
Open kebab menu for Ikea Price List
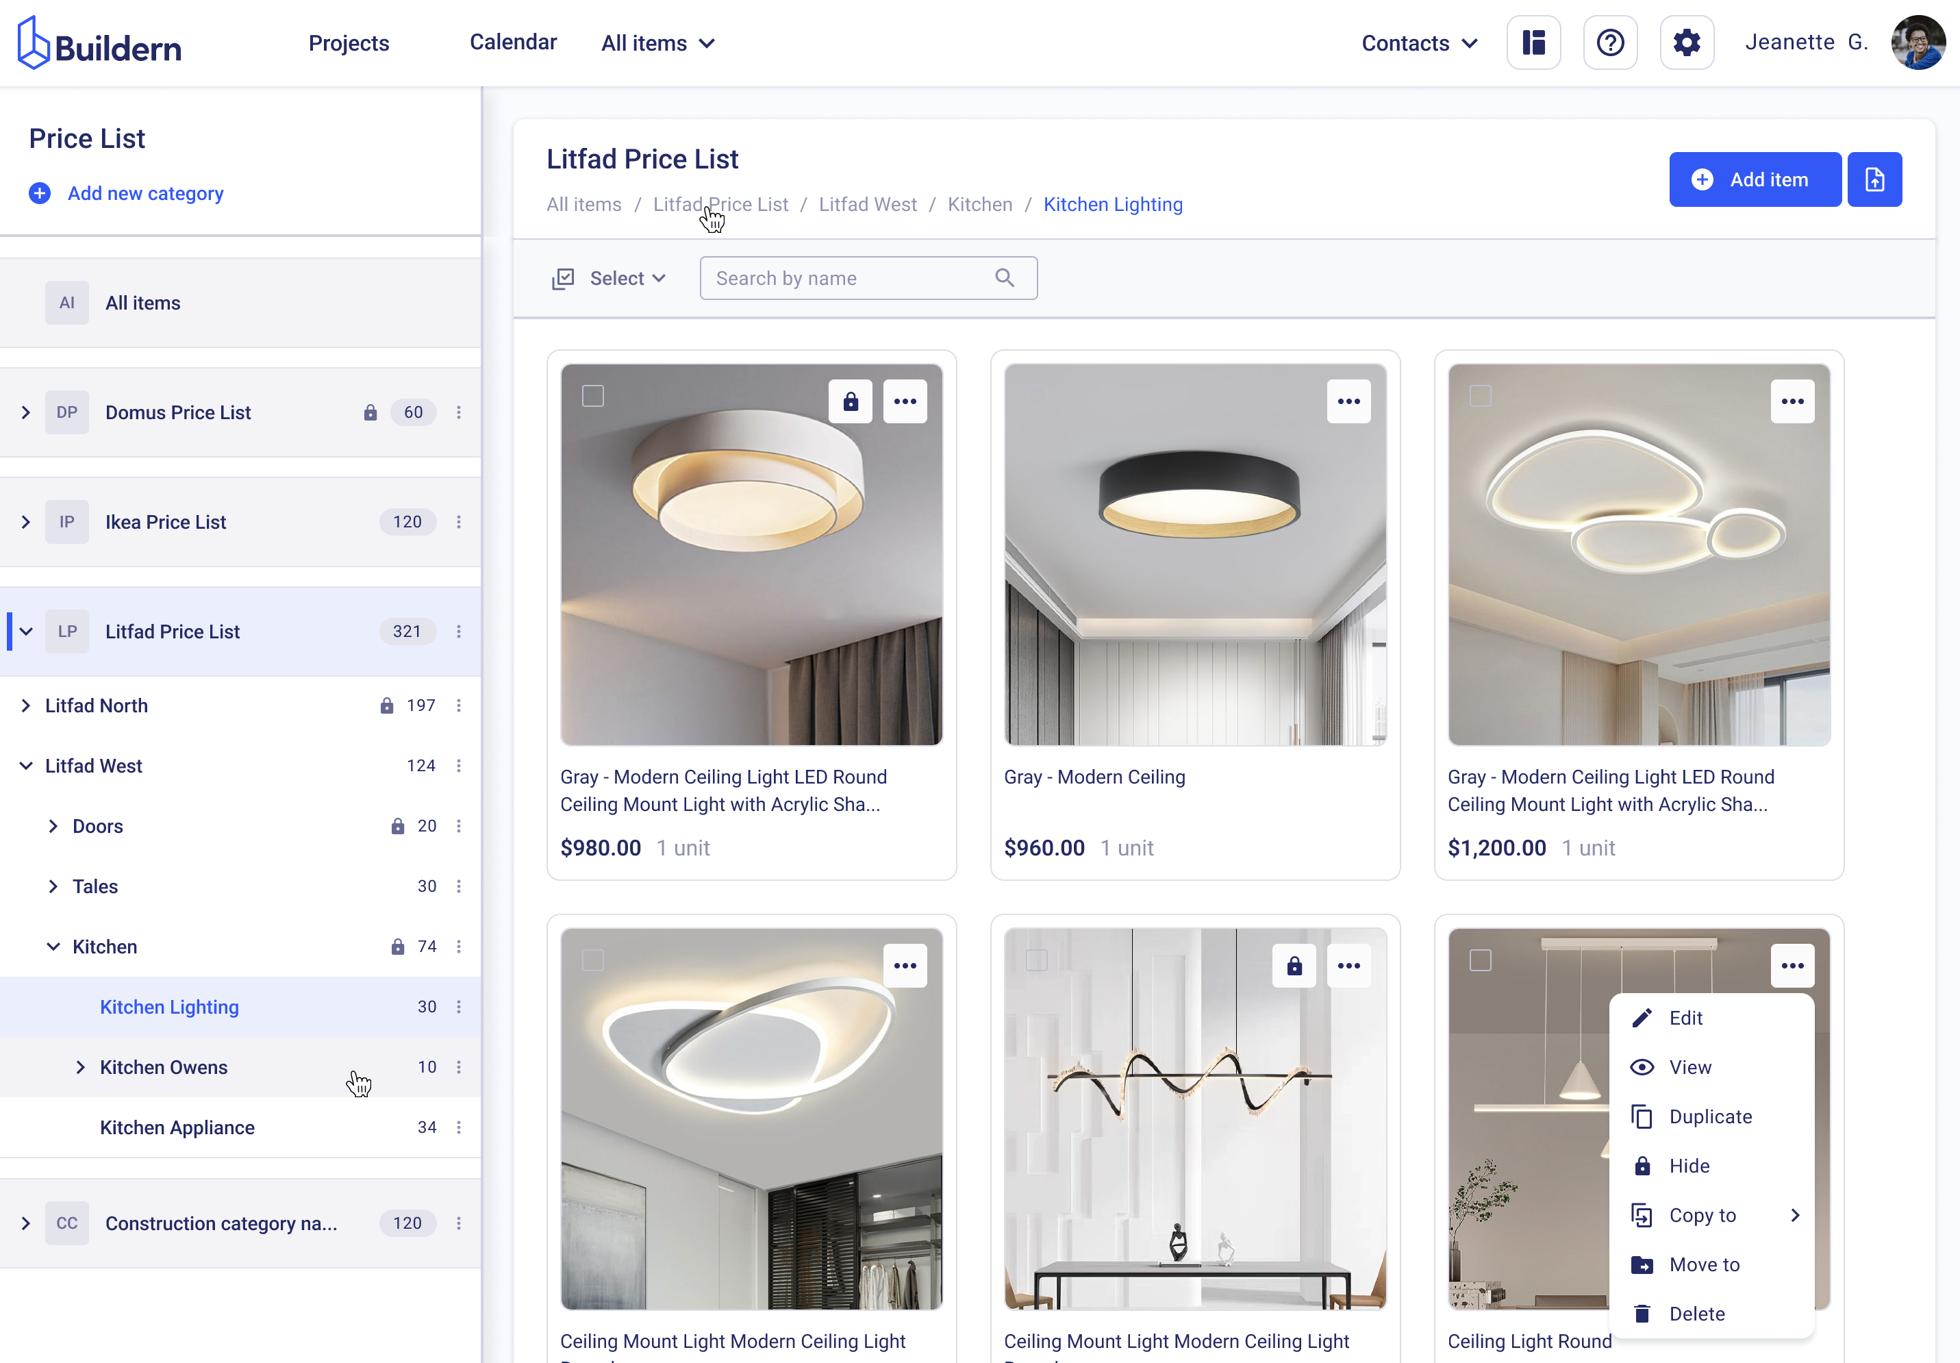[x=458, y=522]
